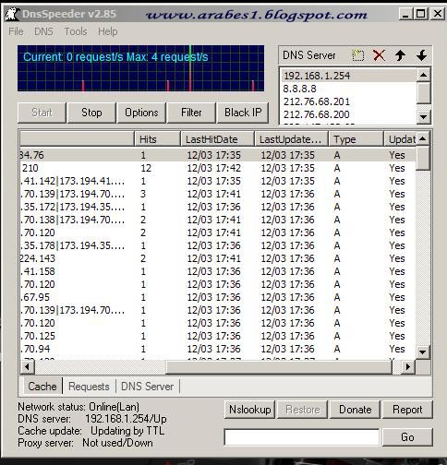This screenshot has width=447, height=465.
Task: Open the File menu
Action: pos(16,31)
